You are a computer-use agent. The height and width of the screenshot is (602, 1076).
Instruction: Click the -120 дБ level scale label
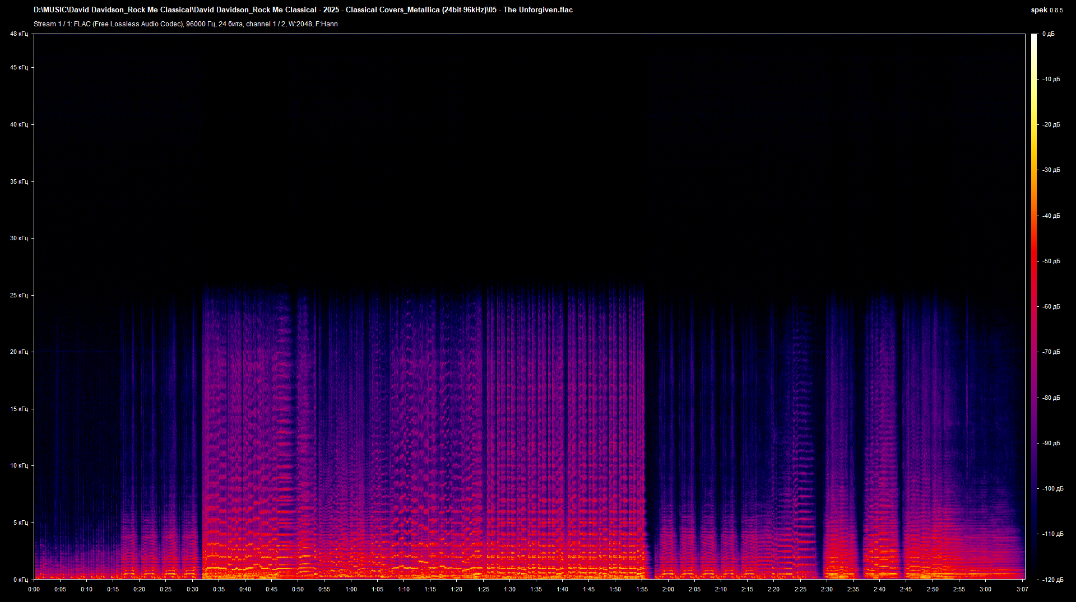[1052, 580]
